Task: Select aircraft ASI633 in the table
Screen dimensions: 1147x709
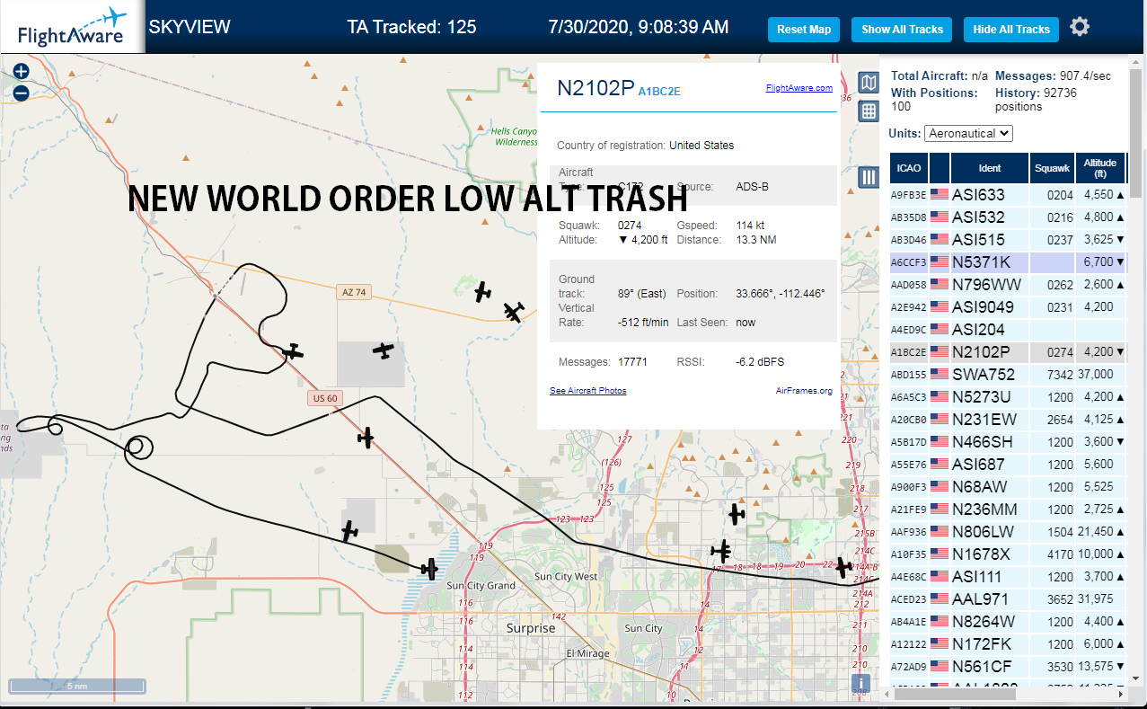Action: pyautogui.click(x=1009, y=194)
